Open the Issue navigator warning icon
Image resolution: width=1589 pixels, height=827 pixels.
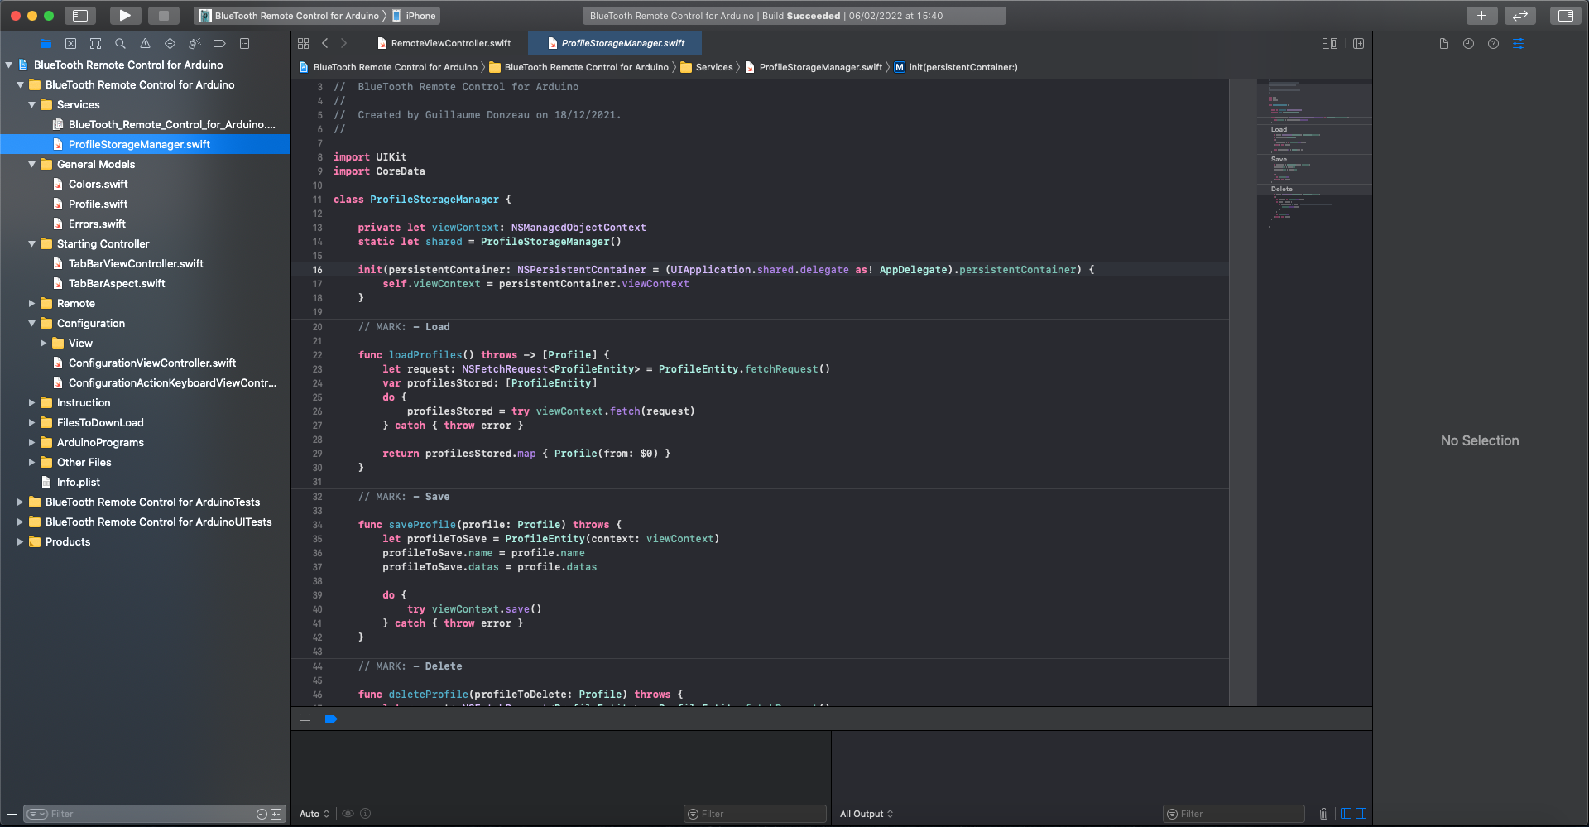pyautogui.click(x=145, y=43)
